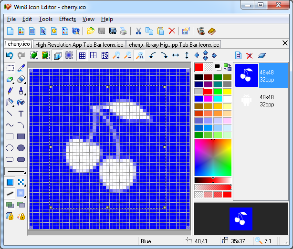Click the Zoom in magnifier icon
This screenshot has width=293, height=249.
tap(116, 55)
